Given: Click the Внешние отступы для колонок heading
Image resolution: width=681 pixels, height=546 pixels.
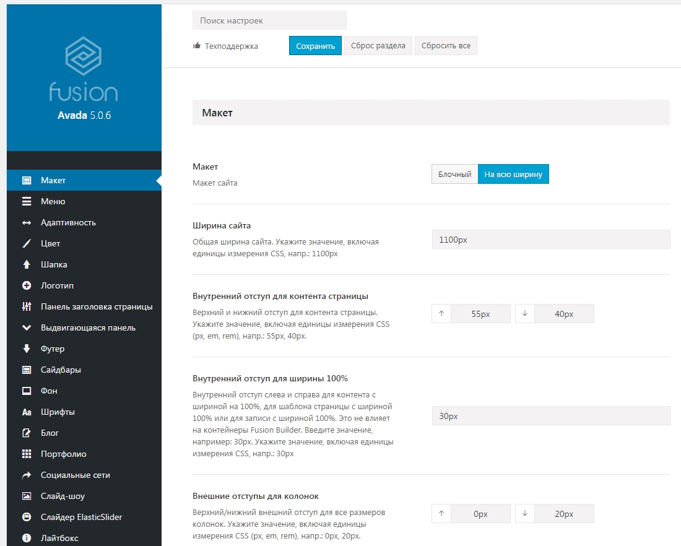Looking at the screenshot, I should (x=255, y=496).
